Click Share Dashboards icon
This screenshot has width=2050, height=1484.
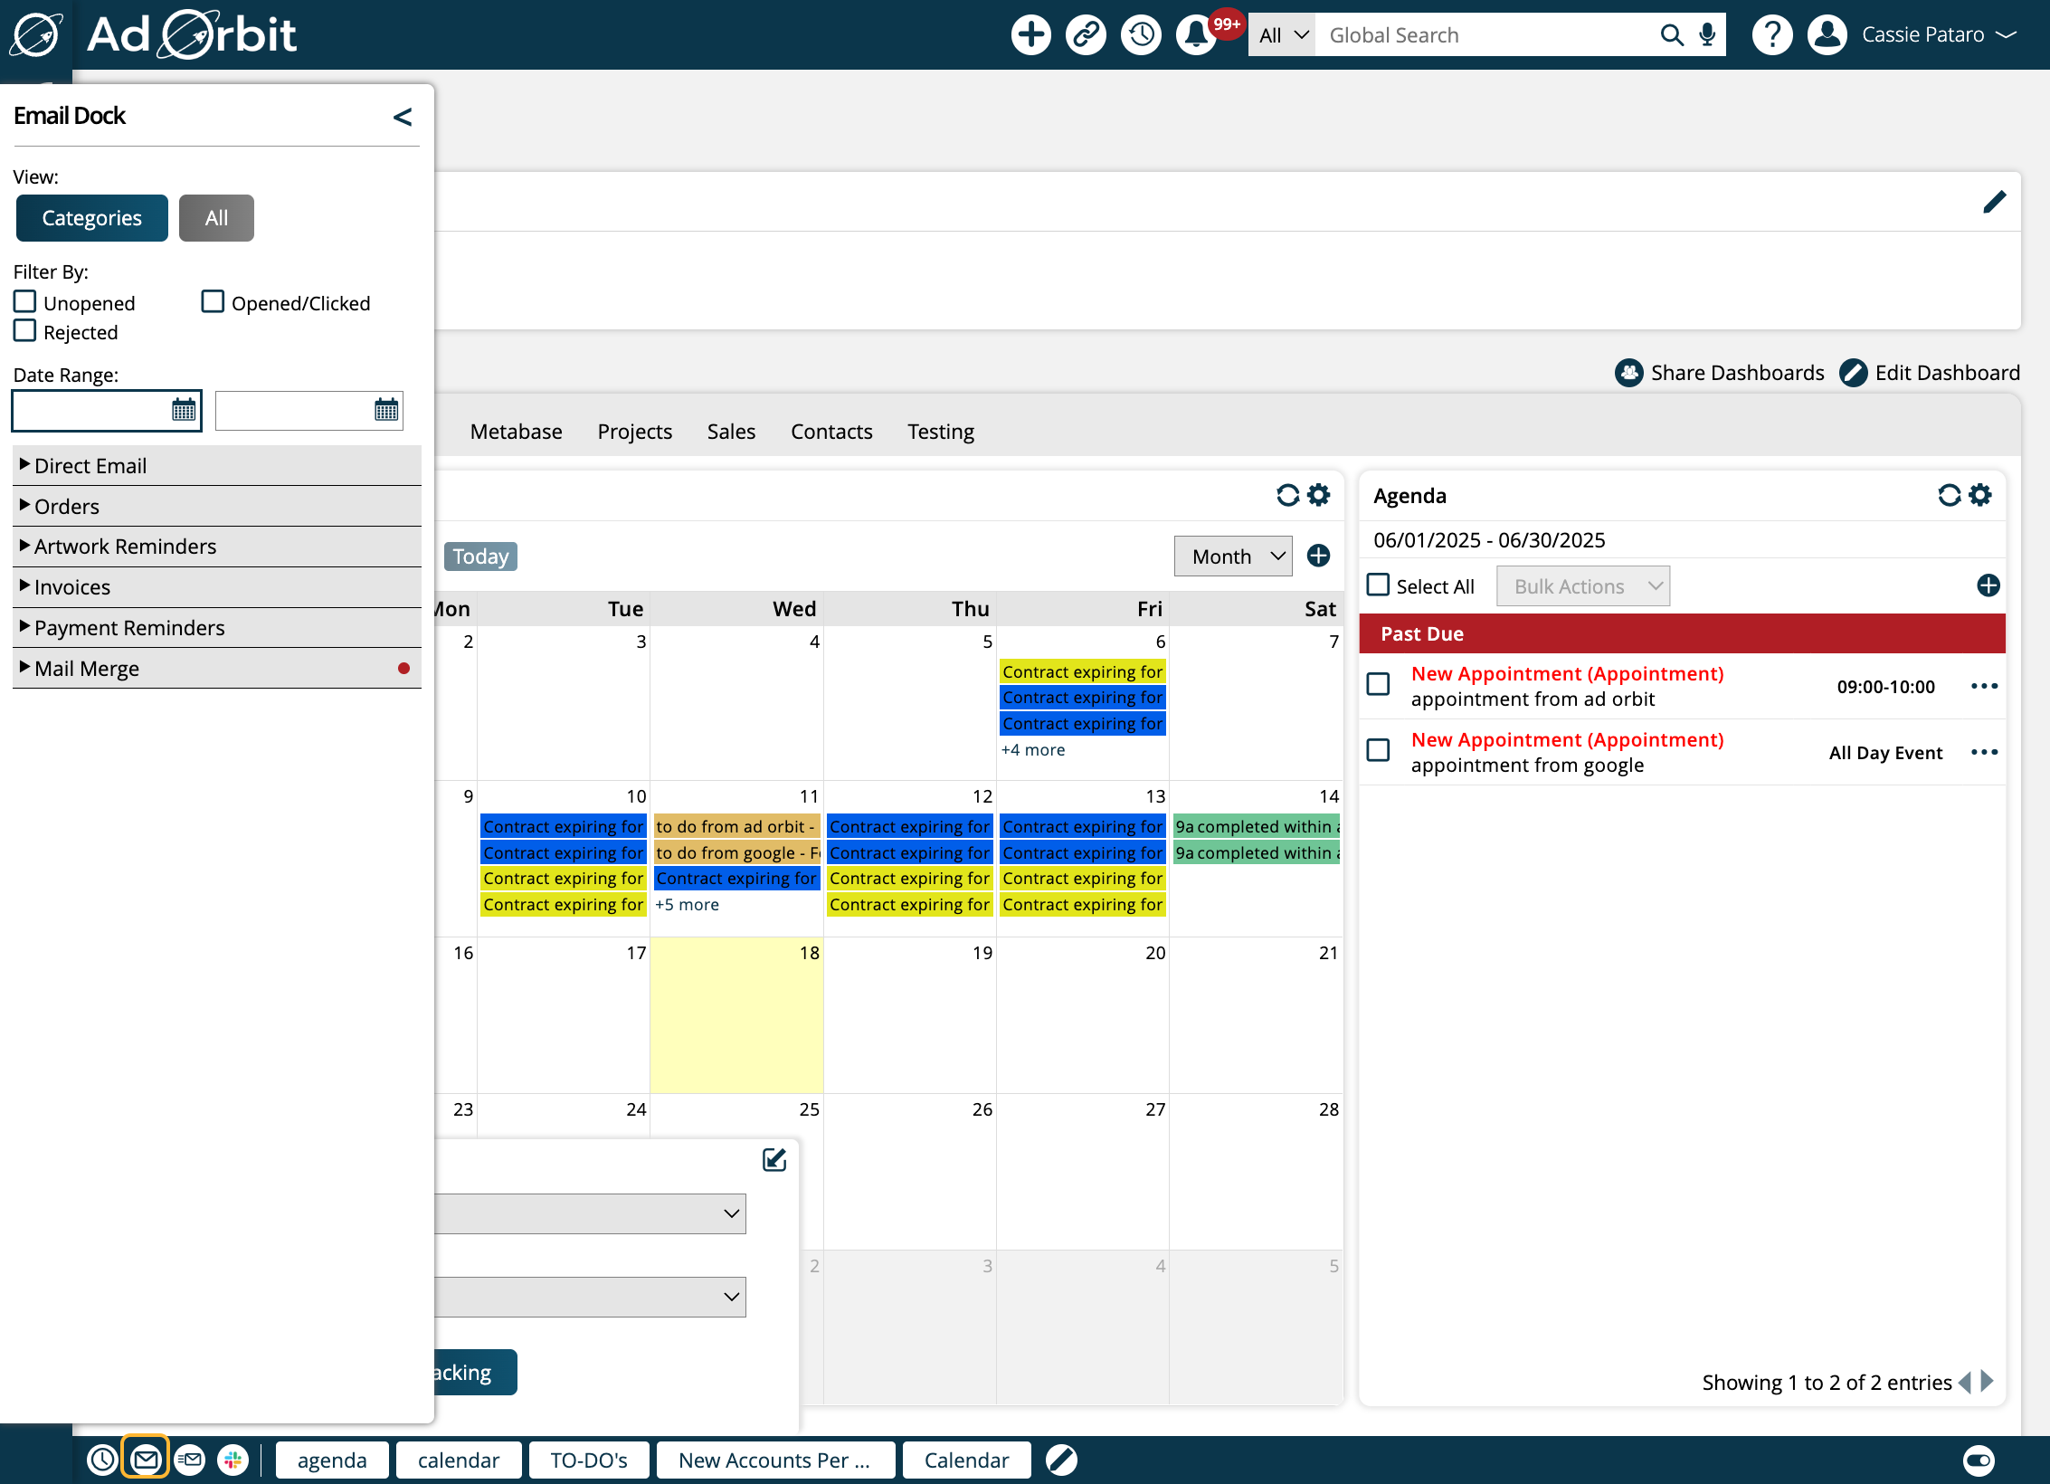(x=1629, y=373)
